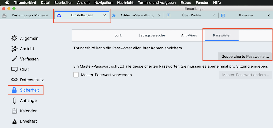Select the Sicherheit lock icon
This screenshot has width=273, height=128.
(14, 90)
